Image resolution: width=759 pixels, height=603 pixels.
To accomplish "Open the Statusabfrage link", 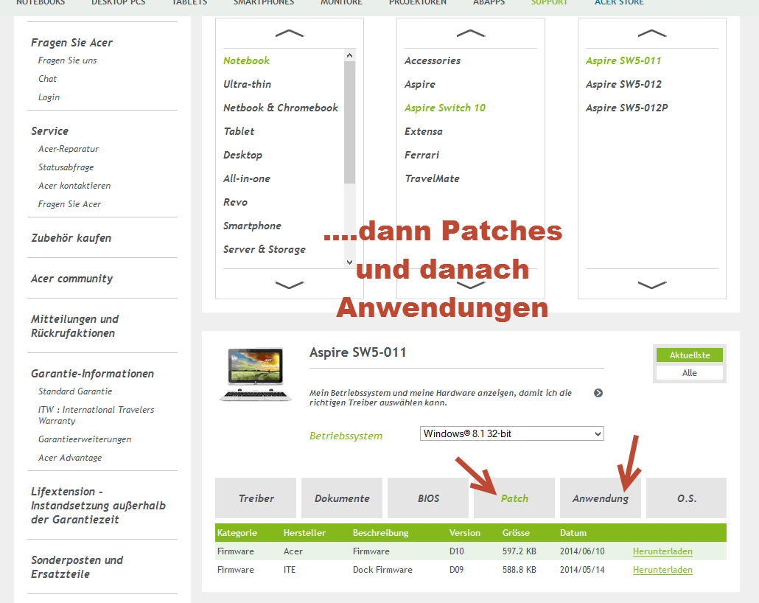I will tap(66, 167).
